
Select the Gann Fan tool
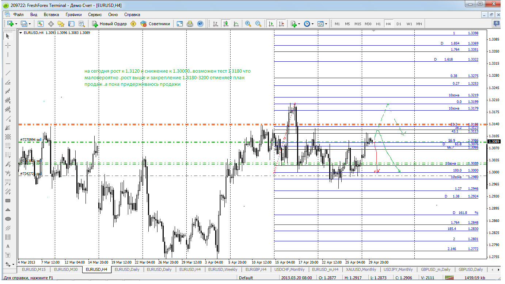click(x=8, y=127)
